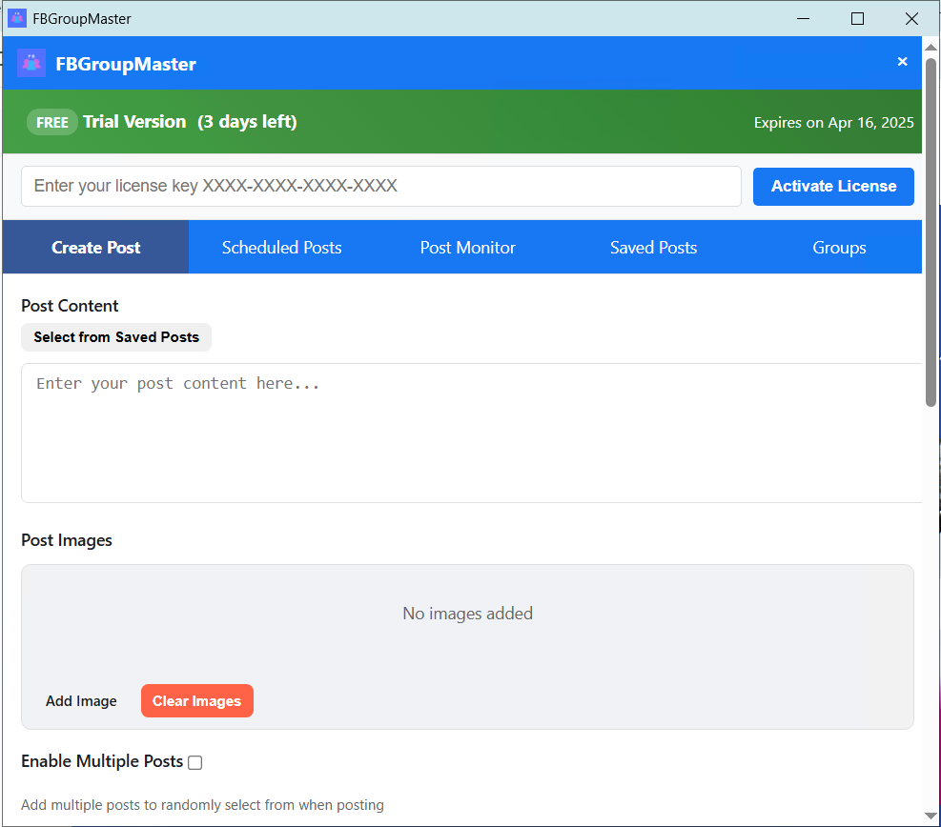The height and width of the screenshot is (827, 941).
Task: Select the Create Post tab
Action: pos(95,247)
